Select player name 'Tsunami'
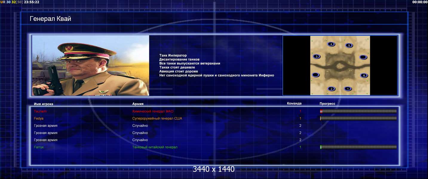The width and height of the screenshot is (428, 179). click(x=40, y=111)
